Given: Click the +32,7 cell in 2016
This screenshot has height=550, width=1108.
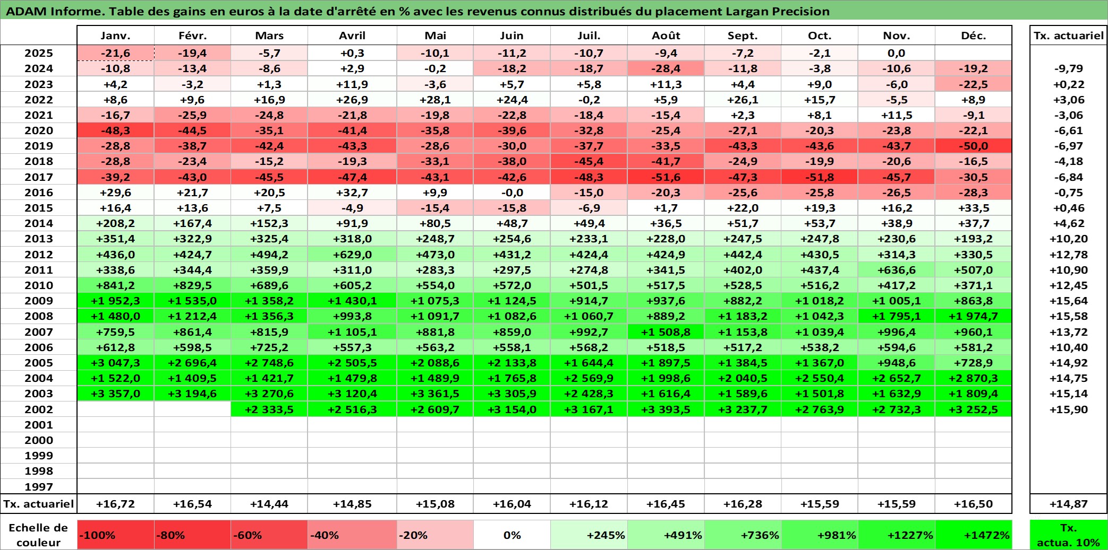Looking at the screenshot, I should 352,193.
